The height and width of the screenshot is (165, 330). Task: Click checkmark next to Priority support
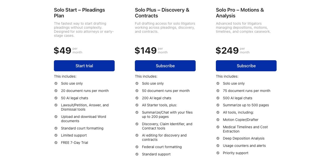pyautogui.click(x=218, y=153)
